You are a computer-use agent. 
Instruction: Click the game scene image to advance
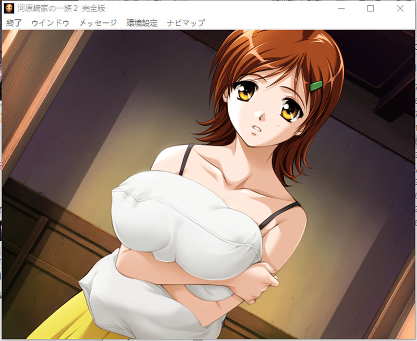click(208, 184)
